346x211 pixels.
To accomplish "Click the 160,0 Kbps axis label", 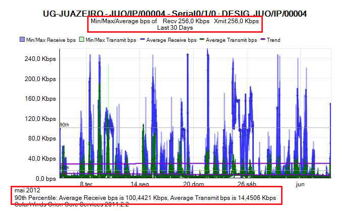I will click(x=40, y=99).
